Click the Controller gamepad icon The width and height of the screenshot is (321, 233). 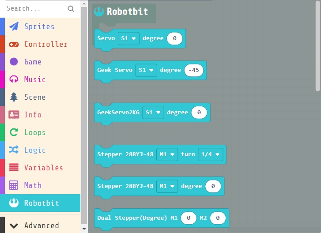[14, 44]
